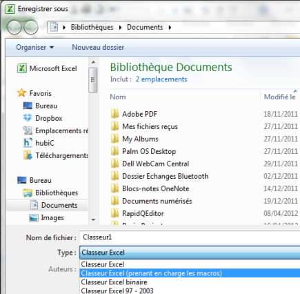Select Favoris in the navigation pane
This screenshot has height=294, width=300.
pyautogui.click(x=41, y=93)
